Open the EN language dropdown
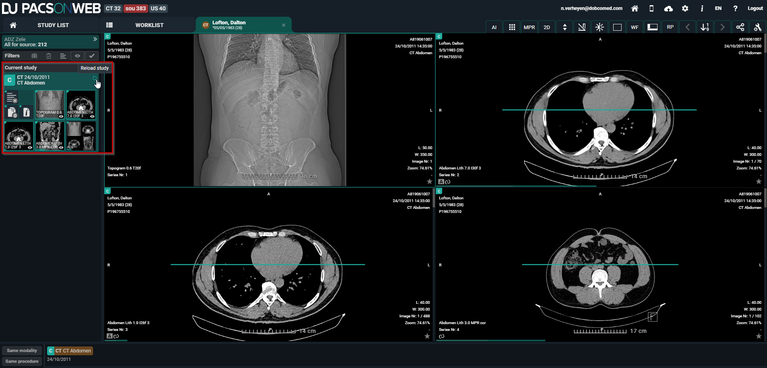The image size is (767, 368). click(718, 8)
